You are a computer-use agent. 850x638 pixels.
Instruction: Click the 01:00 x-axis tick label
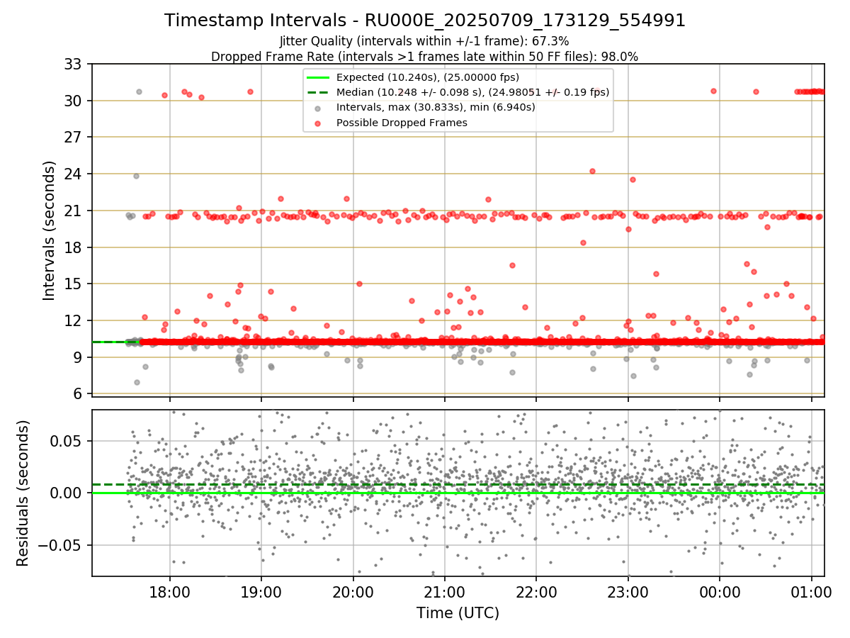pyautogui.click(x=811, y=593)
